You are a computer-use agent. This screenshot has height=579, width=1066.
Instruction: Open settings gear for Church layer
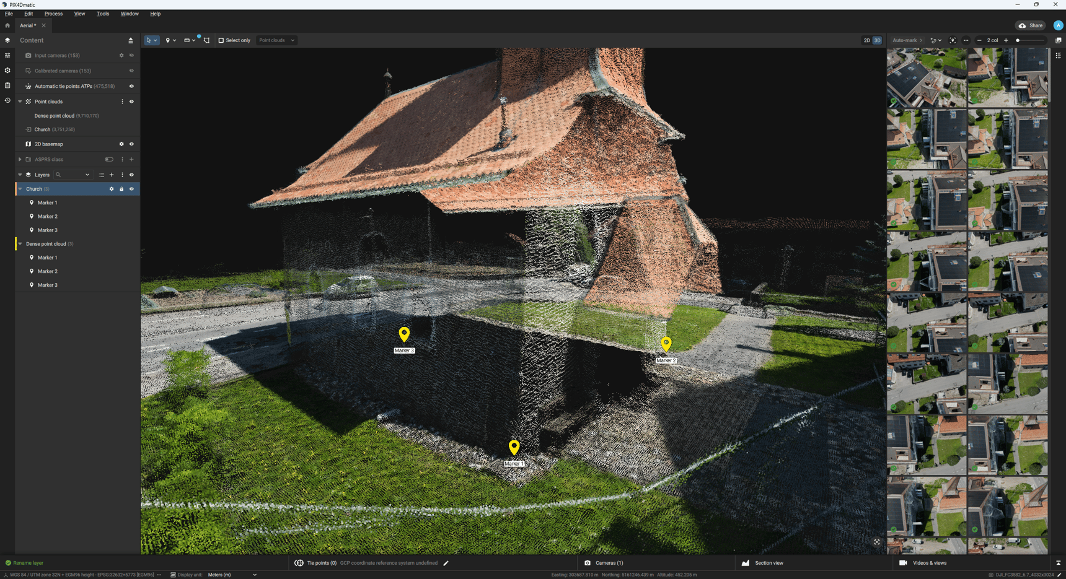[112, 189]
